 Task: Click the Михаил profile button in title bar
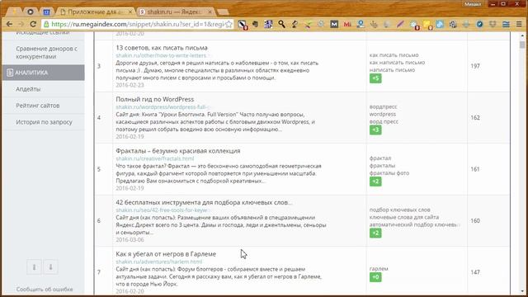[473, 4]
